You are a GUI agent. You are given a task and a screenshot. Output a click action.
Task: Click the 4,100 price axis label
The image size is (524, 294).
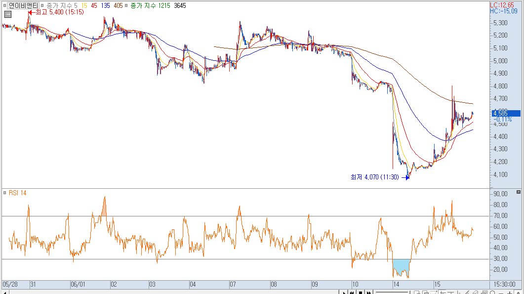(x=501, y=174)
